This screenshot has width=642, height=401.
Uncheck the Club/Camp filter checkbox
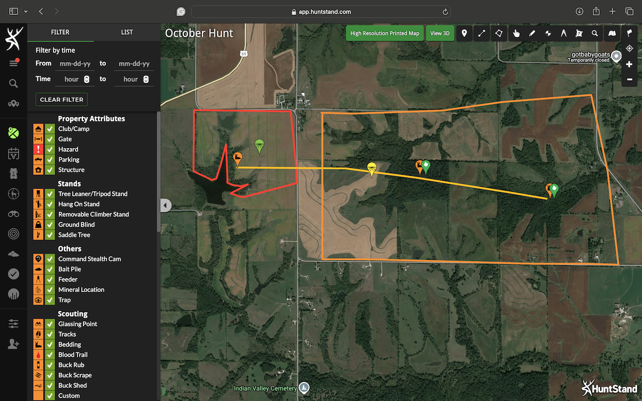[50, 129]
